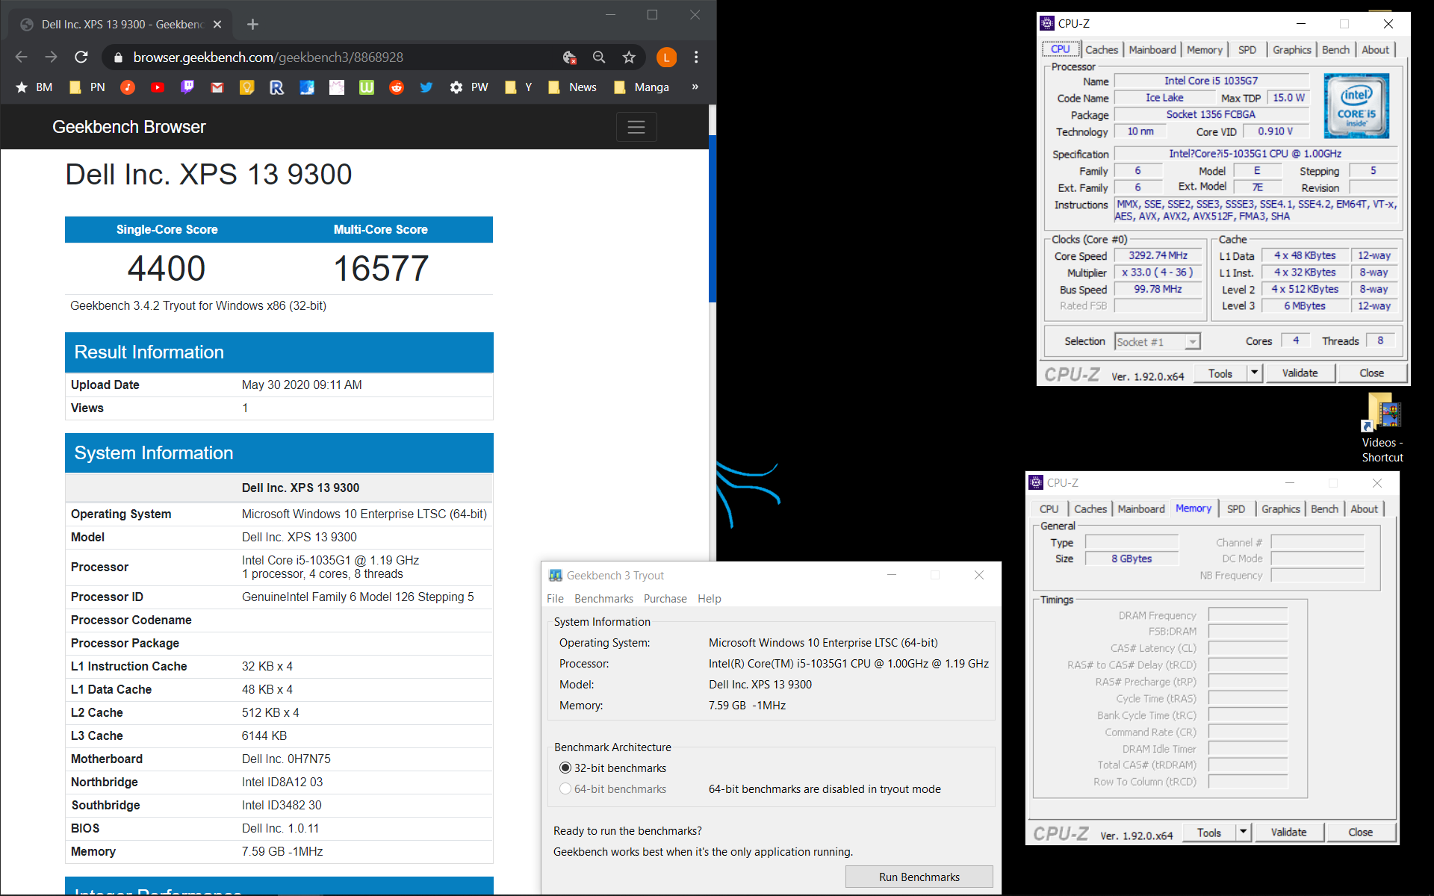Show more bookmarks via the chevron
This screenshot has width=1434, height=896.
(695, 87)
